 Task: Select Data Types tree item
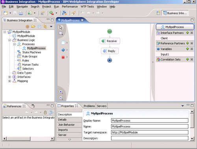[x=24, y=73]
